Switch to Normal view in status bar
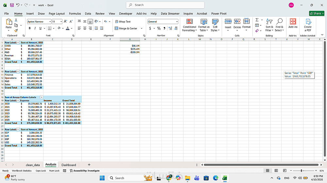This screenshot has width=327, height=183. 267,171
